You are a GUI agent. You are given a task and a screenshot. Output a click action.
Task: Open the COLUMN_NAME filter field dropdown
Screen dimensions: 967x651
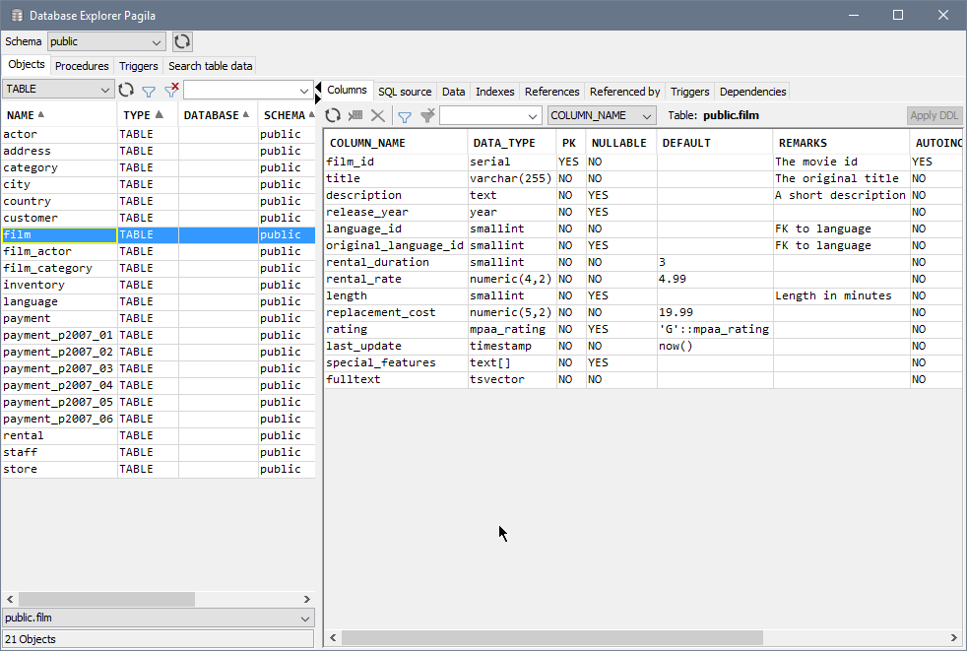click(x=601, y=115)
